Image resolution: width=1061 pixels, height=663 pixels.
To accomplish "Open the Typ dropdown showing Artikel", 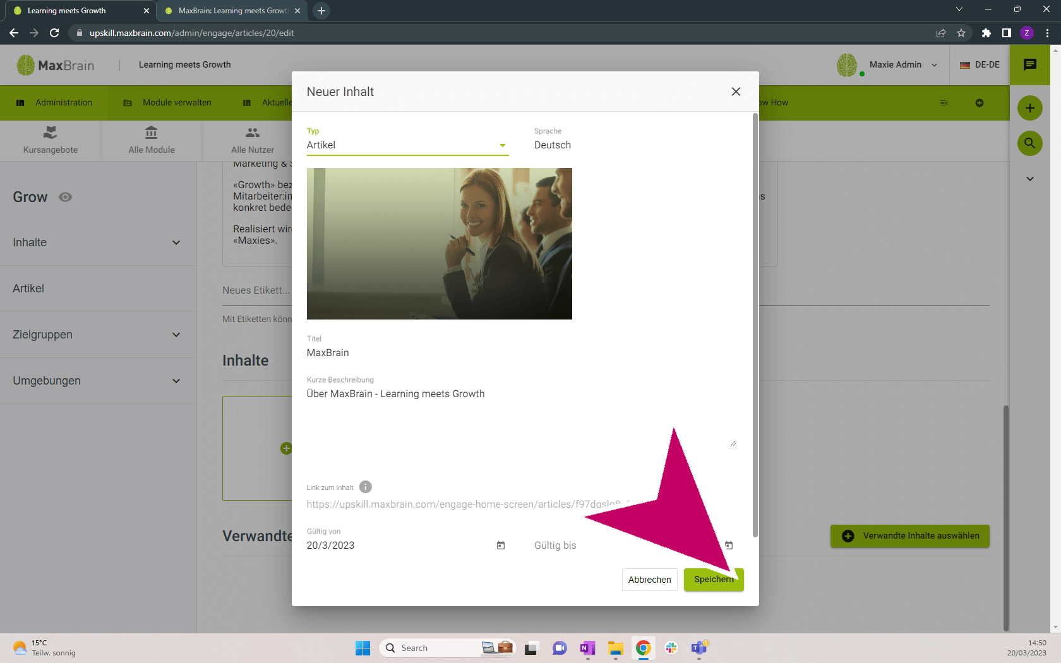I will click(x=407, y=145).
